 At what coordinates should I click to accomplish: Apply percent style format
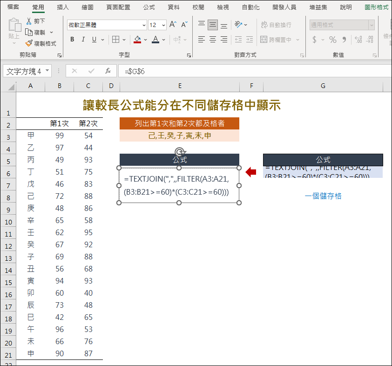click(333, 40)
